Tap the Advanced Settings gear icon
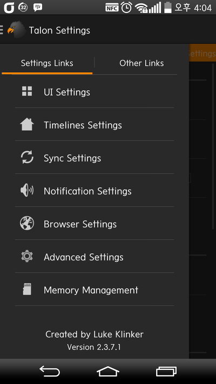 tap(27, 257)
